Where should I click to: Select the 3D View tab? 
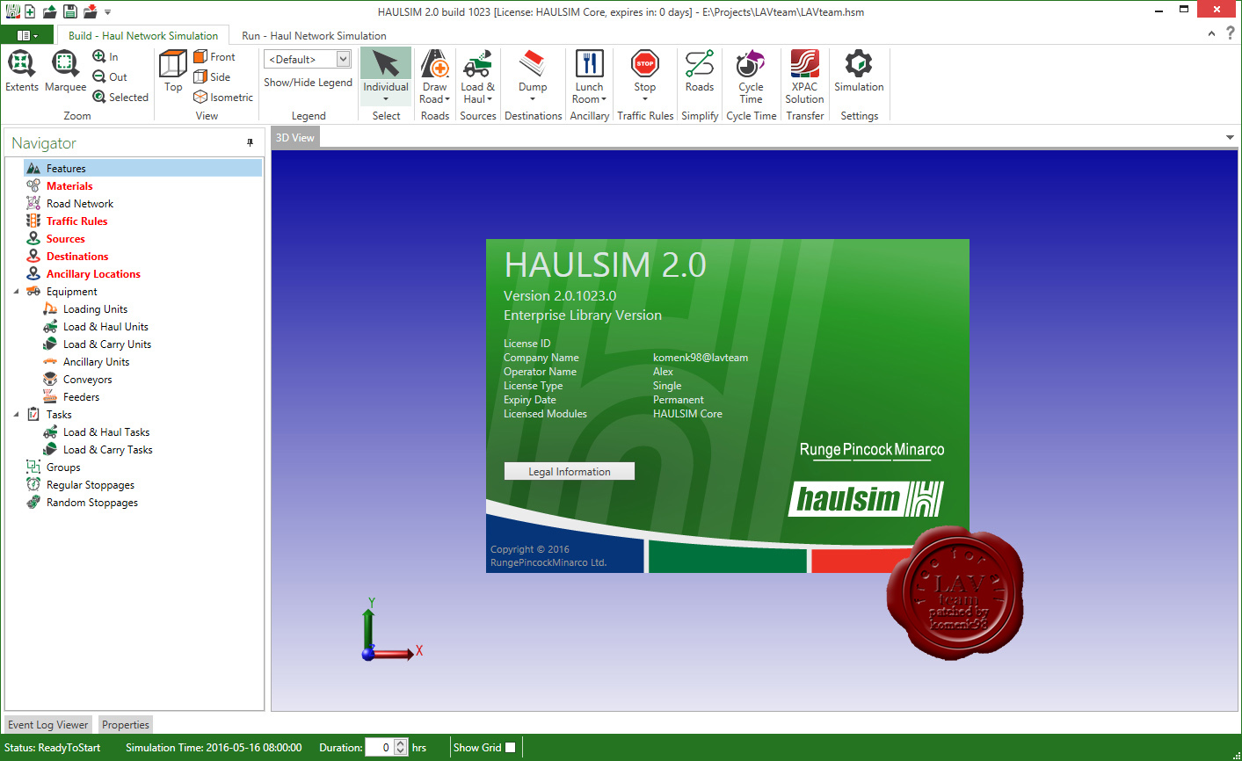coord(294,137)
